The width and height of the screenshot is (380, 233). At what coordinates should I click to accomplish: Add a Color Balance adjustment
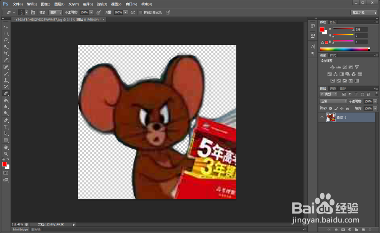click(x=336, y=74)
